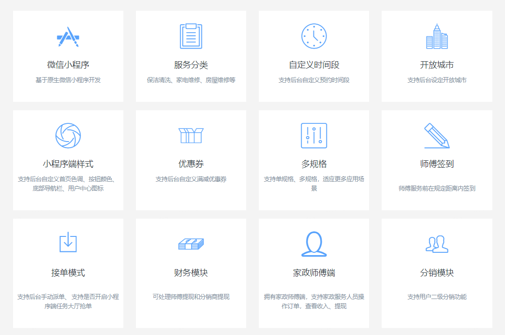Viewport: 505px width, 335px height.
Task: Click the 财务模块 title
Action: [x=191, y=273]
